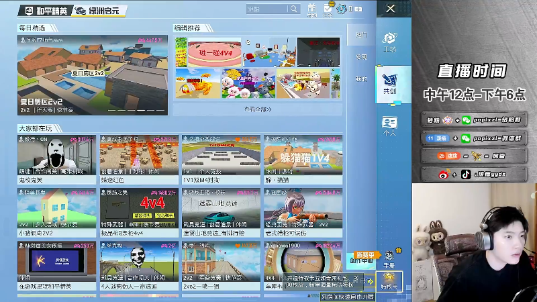This screenshot has width=537, height=302.
Task: Open the sheep crowd recommended map thumbnail
Action: [x=303, y=83]
